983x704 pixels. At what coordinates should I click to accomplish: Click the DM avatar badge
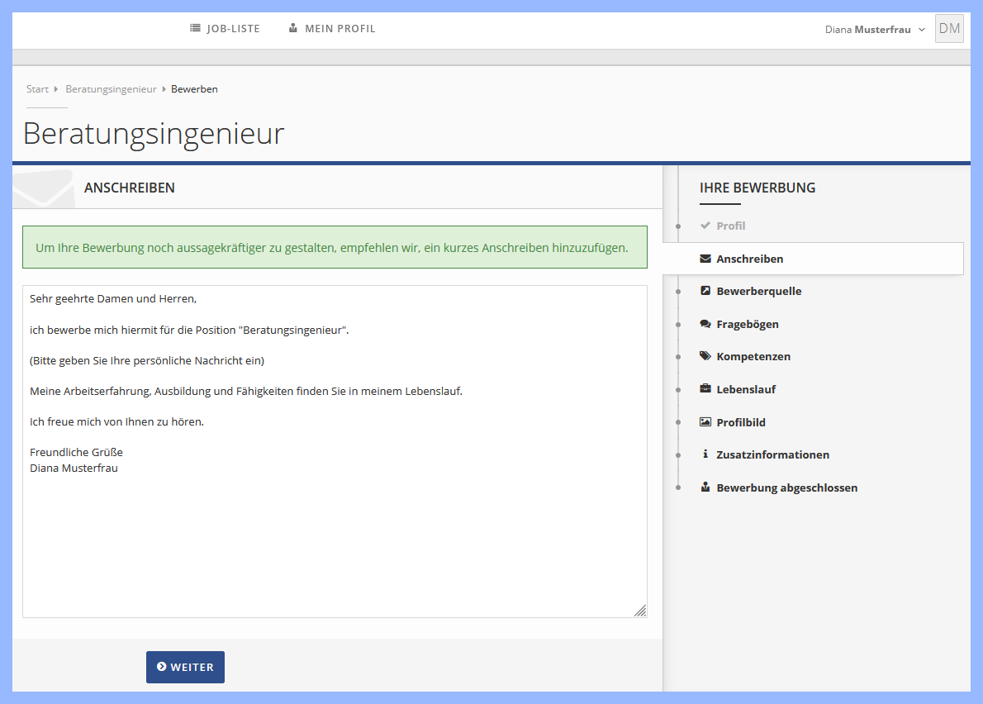(948, 28)
